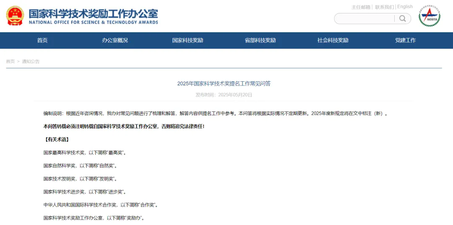The image size is (453, 225).
Task: Click the 发布时间 publish date text
Action: [x=224, y=95]
